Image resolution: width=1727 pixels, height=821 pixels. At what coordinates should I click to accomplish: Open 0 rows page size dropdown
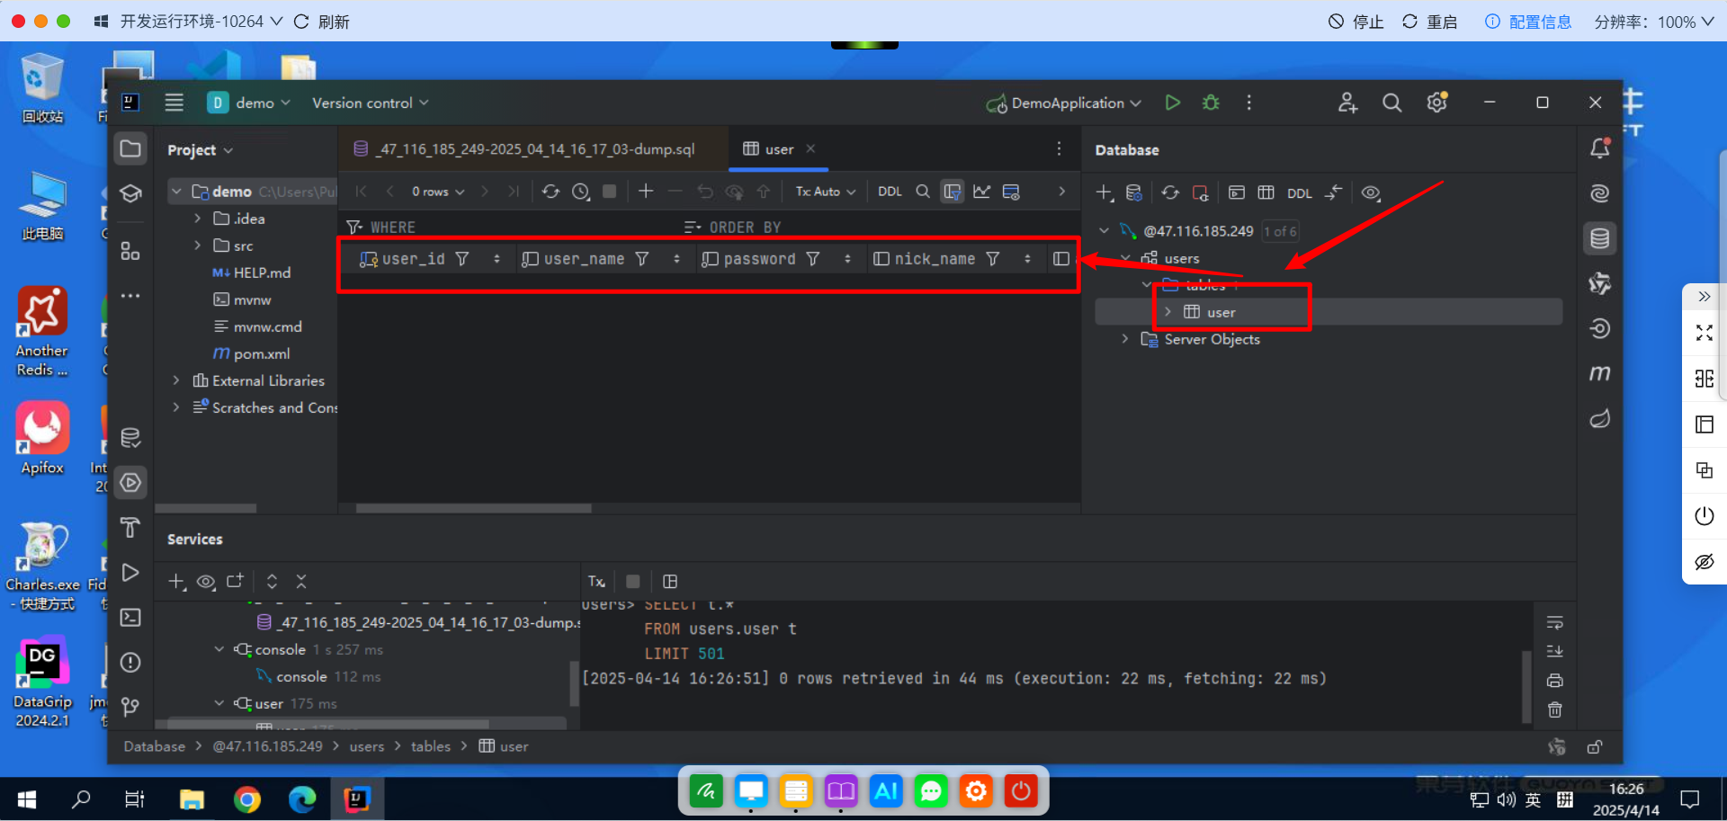pos(438,192)
